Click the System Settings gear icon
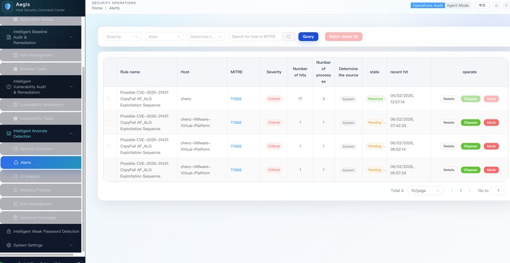 pyautogui.click(x=9, y=245)
